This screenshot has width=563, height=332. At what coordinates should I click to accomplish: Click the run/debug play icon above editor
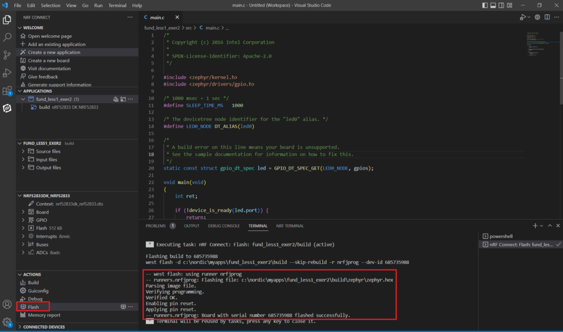click(x=523, y=17)
